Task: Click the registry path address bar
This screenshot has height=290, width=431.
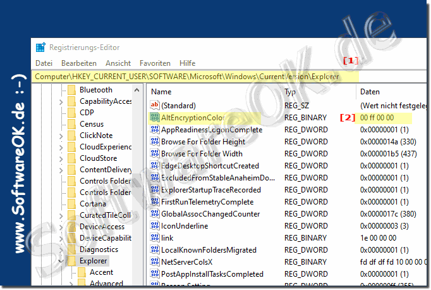Action: pos(229,77)
